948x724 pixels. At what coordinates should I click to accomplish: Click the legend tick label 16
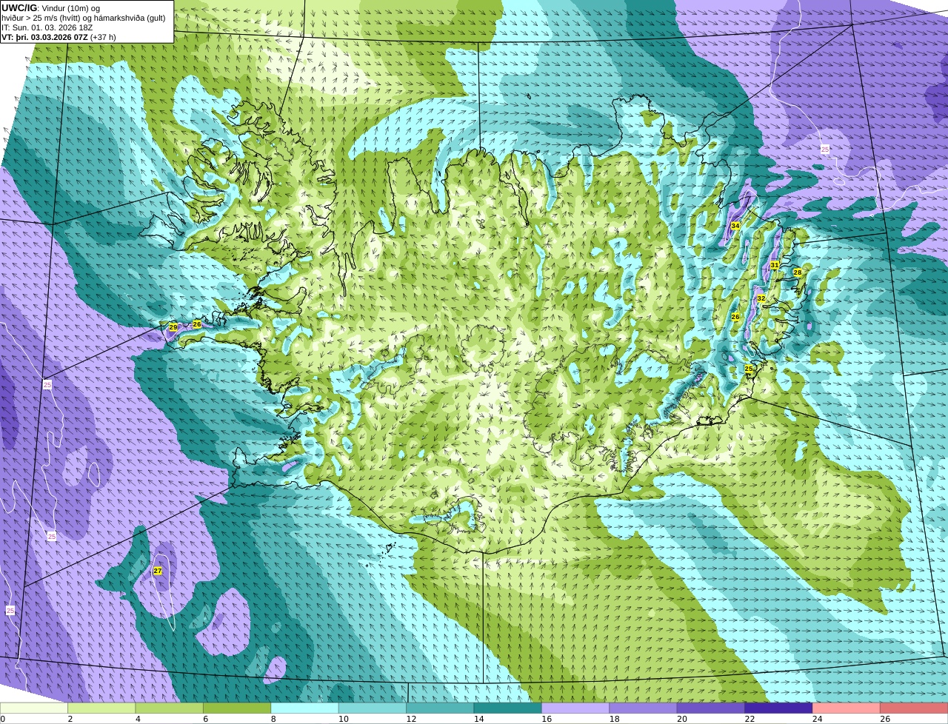click(x=546, y=719)
